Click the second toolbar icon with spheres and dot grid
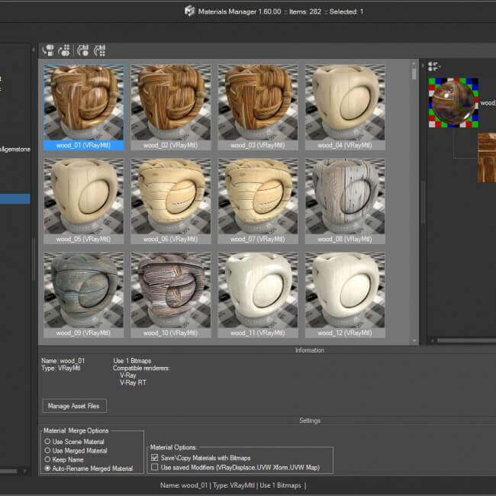Image resolution: width=496 pixels, height=496 pixels. [x=64, y=50]
